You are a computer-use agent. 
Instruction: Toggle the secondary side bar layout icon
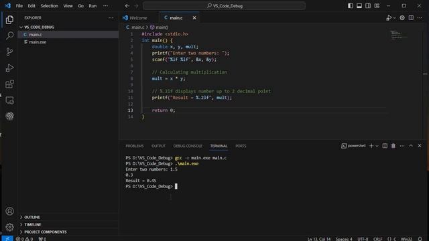(x=368, y=6)
